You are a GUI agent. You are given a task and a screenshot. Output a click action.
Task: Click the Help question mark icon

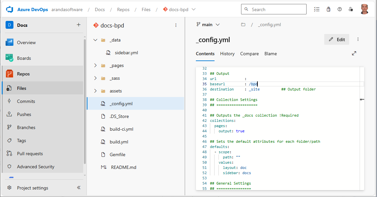pos(340,9)
